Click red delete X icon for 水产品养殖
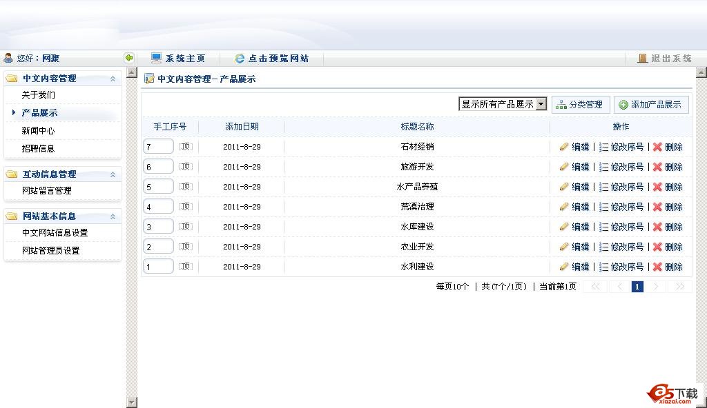707x408 pixels. [x=657, y=187]
